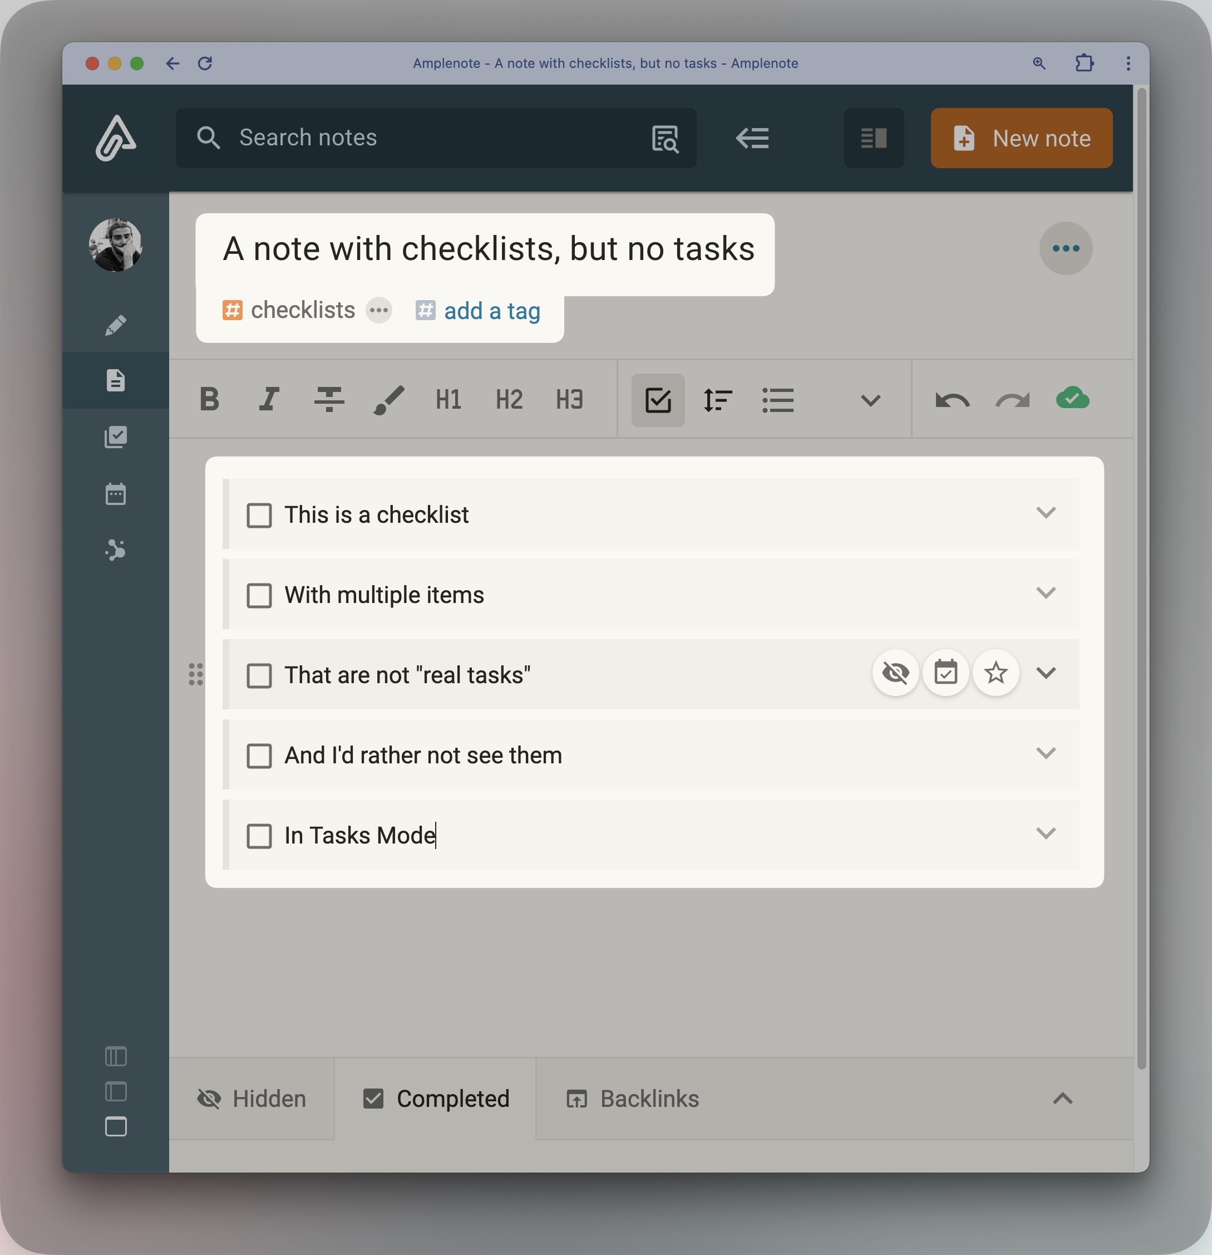Click the green cloud sync status icon
The image size is (1212, 1255).
pyautogui.click(x=1072, y=398)
